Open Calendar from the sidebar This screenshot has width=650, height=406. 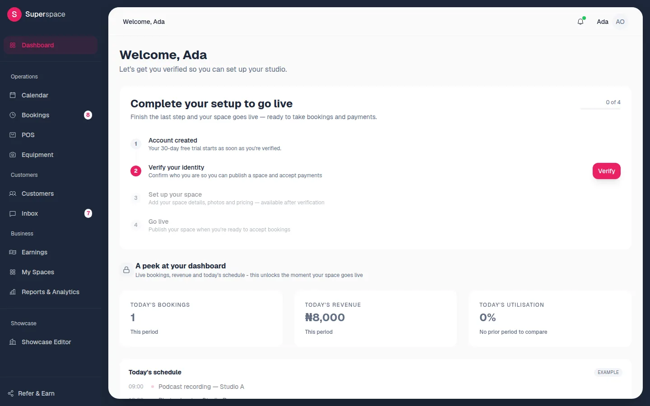[51, 95]
